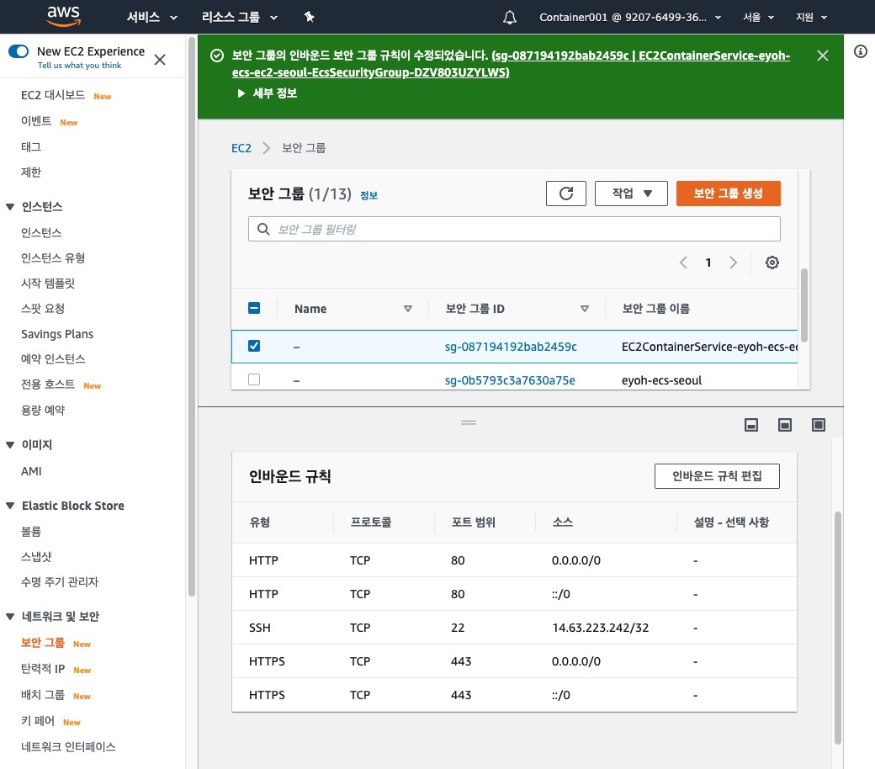Open the 작업 actions dropdown
The height and width of the screenshot is (769, 875).
[x=631, y=194]
